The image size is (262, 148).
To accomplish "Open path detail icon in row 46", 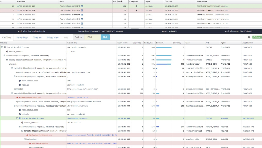I will (82, 6).
